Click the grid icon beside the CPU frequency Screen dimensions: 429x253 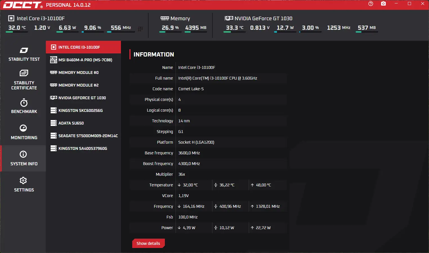click(x=140, y=28)
